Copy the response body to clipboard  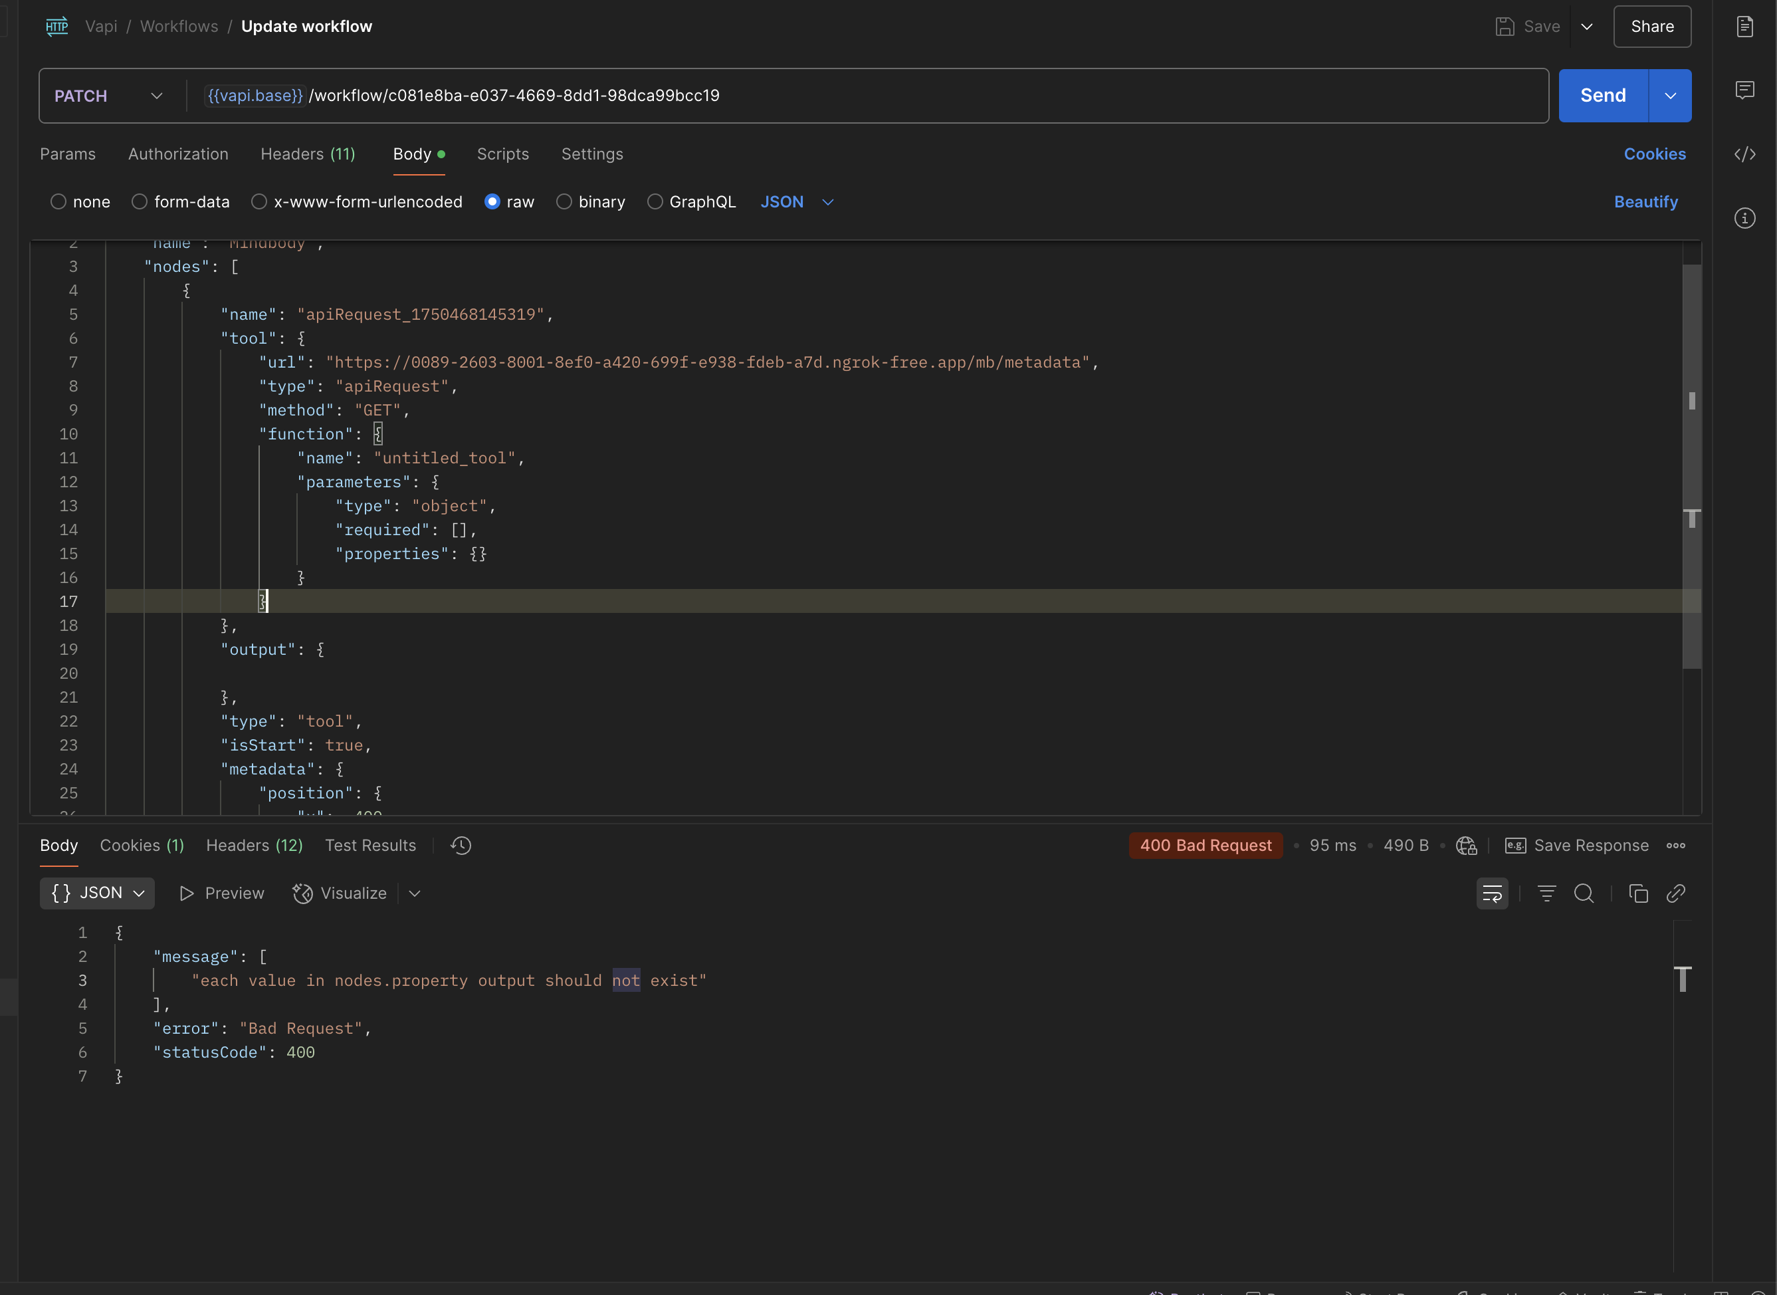1638,893
